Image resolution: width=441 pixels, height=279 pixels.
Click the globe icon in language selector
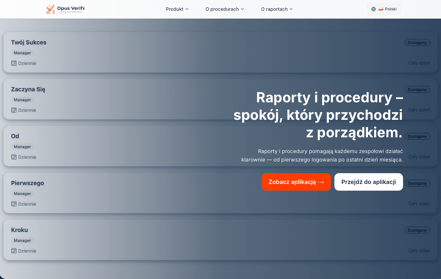pyautogui.click(x=374, y=9)
